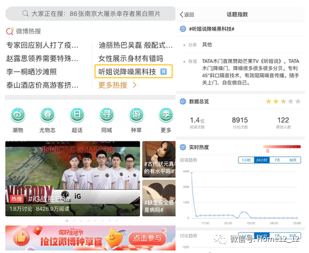This screenshot has height=253, width=309.
Task: Open the 更多 channel icon
Action: pos(166,115)
